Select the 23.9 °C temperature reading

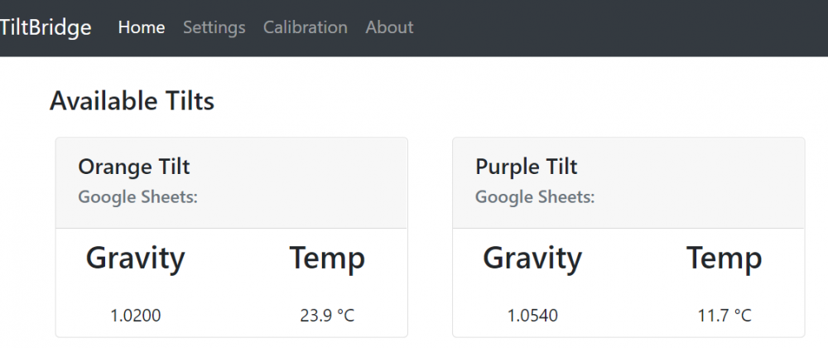click(x=327, y=315)
